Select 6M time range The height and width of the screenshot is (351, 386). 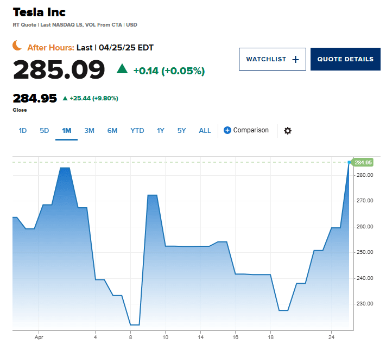click(112, 130)
